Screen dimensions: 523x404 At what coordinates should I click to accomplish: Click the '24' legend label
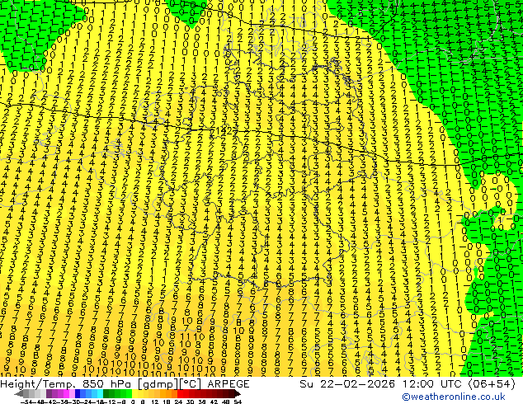pyautogui.click(x=178, y=402)
